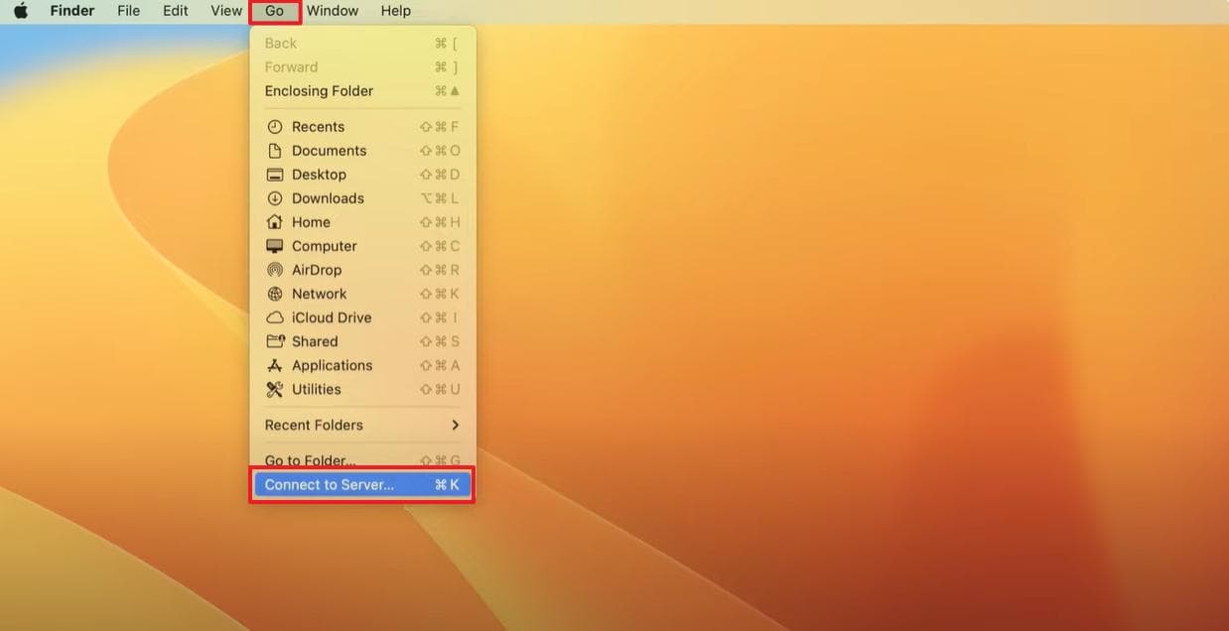Choose Applications label in Go menu
1229x631 pixels.
coord(332,365)
